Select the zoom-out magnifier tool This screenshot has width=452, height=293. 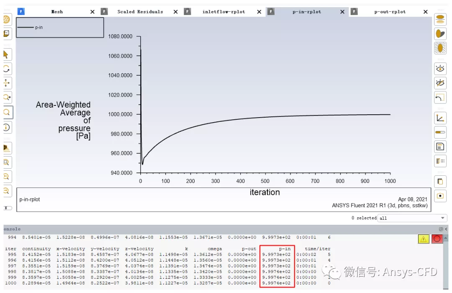click(7, 176)
